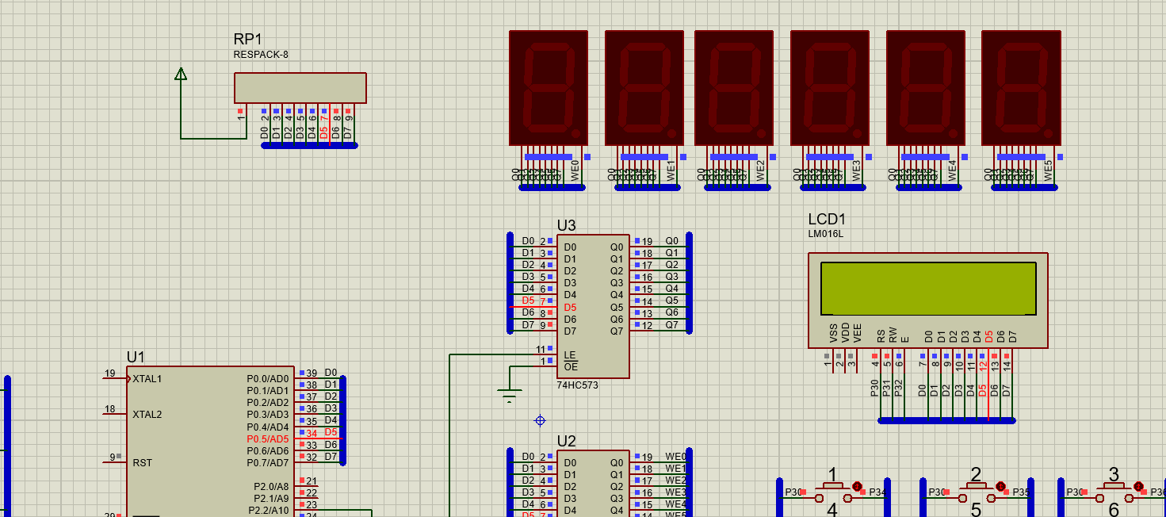Click the P2.0/A8 pin label on U1
This screenshot has width=1166, height=517.
(x=272, y=486)
